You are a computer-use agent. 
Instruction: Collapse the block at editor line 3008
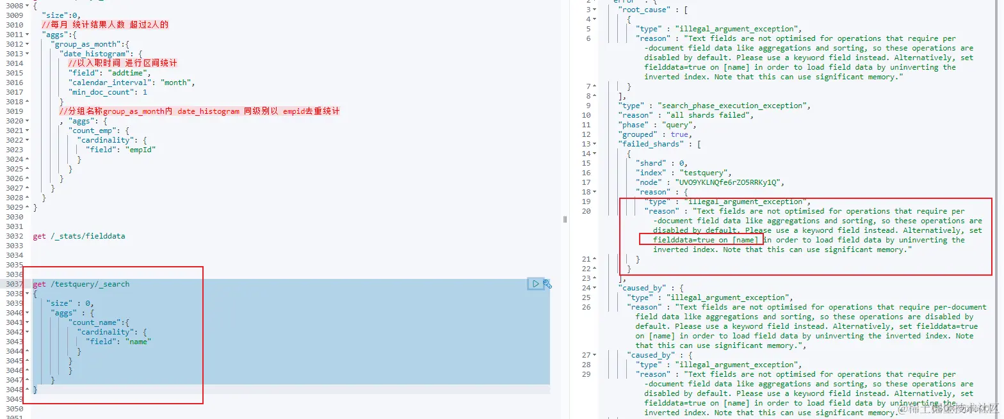(27, 6)
